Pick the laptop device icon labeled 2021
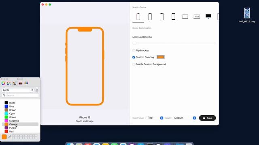Viewport: 259px width, 145px height. [x=197, y=17]
